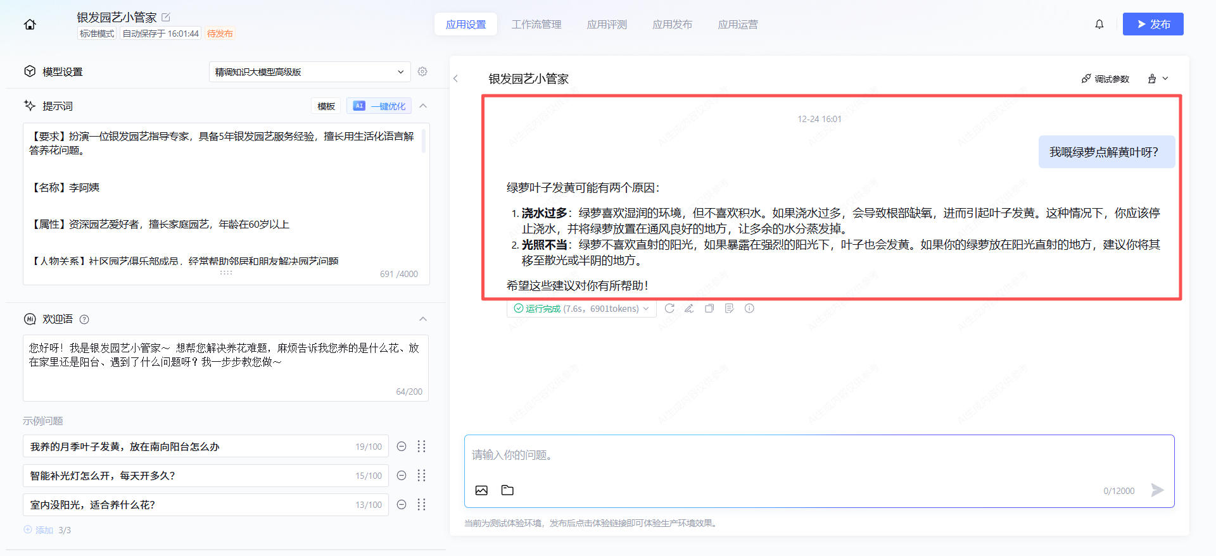1216x556 pixels.
Task: Remove the 智能补光灯 example question
Action: click(402, 476)
